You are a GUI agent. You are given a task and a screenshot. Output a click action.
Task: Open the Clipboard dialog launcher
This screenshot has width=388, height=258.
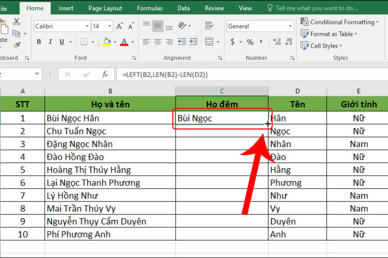point(27,58)
